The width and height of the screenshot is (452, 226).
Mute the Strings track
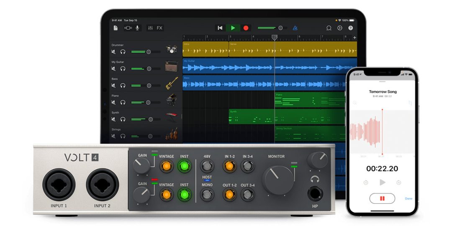113,136
